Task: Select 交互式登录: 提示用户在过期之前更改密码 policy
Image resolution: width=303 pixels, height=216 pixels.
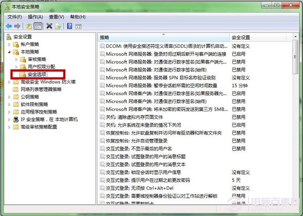Action: pos(148,180)
